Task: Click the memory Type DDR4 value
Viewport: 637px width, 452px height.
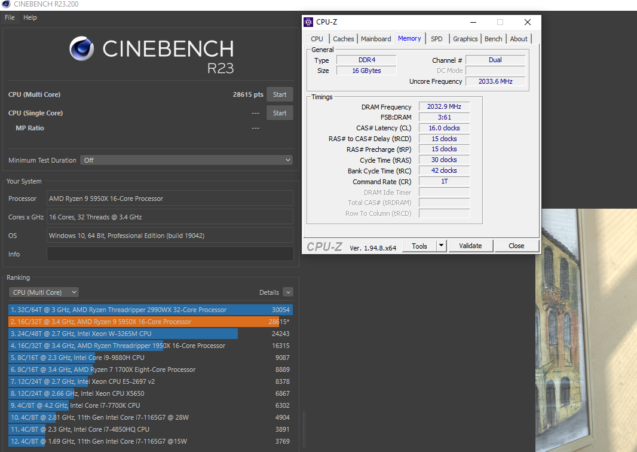Action: 366,60
